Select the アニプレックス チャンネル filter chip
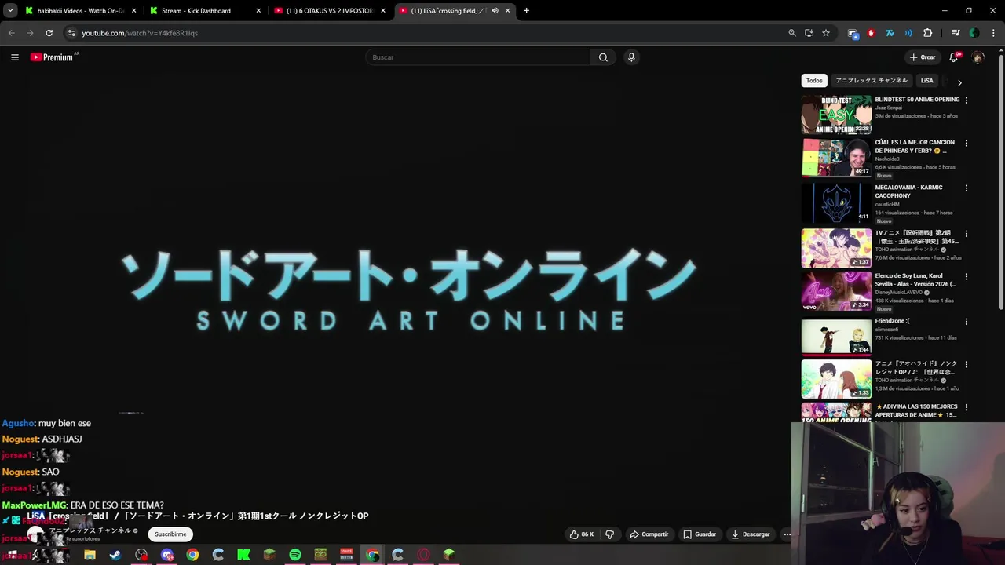The width and height of the screenshot is (1005, 565). click(x=871, y=81)
